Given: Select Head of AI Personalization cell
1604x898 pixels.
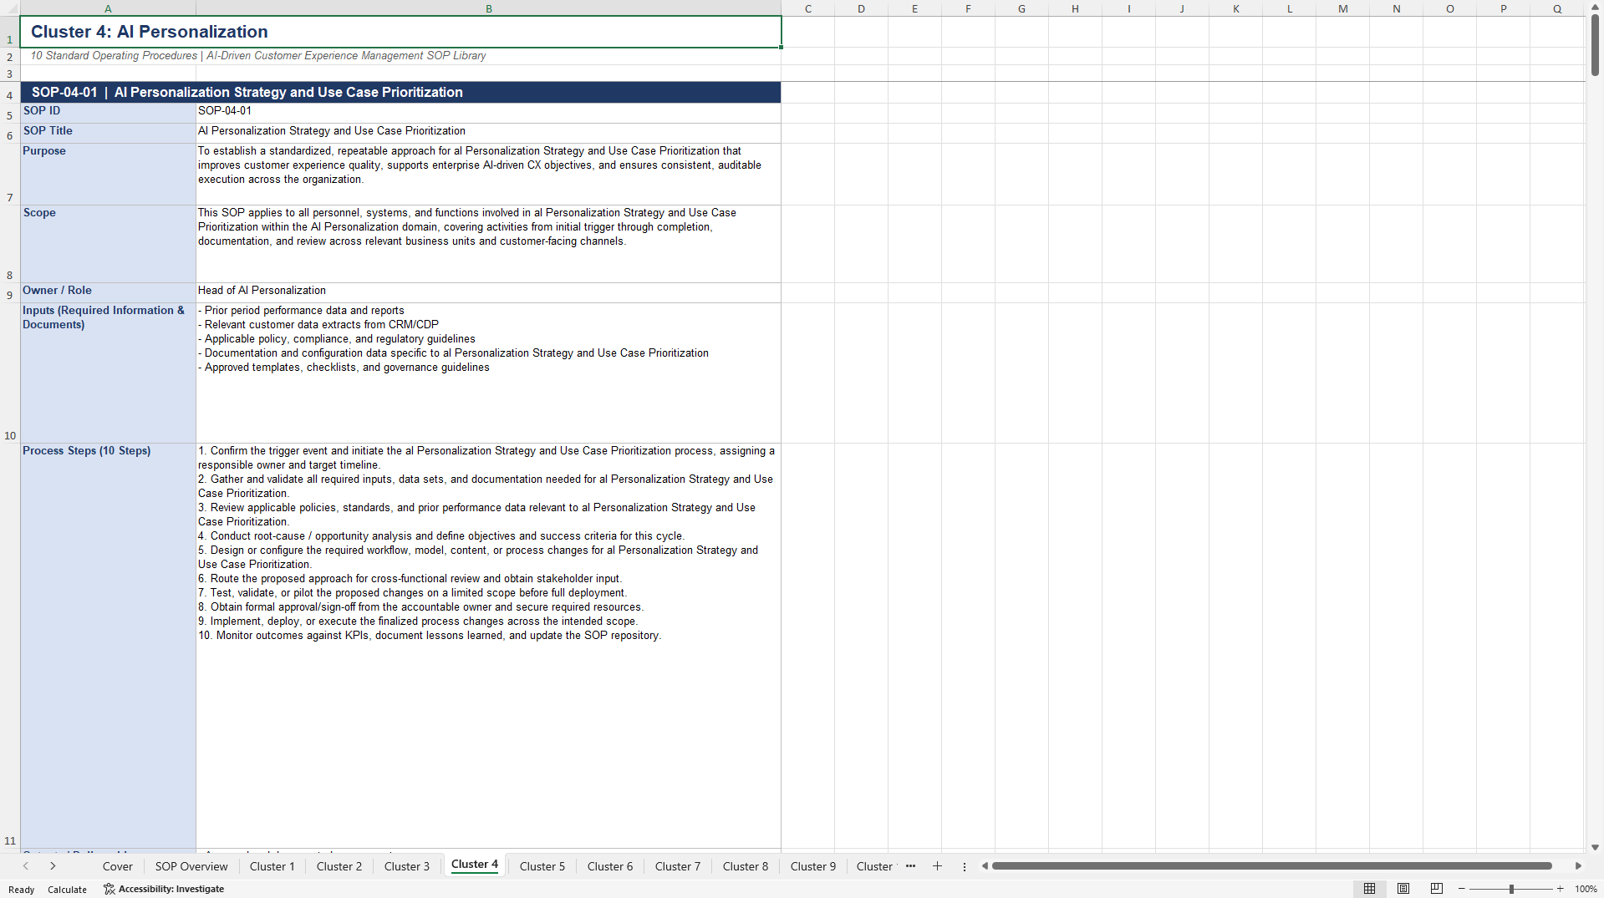Looking at the screenshot, I should [488, 292].
